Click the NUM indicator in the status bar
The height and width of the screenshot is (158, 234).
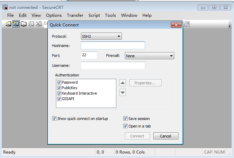pyautogui.click(x=219, y=152)
